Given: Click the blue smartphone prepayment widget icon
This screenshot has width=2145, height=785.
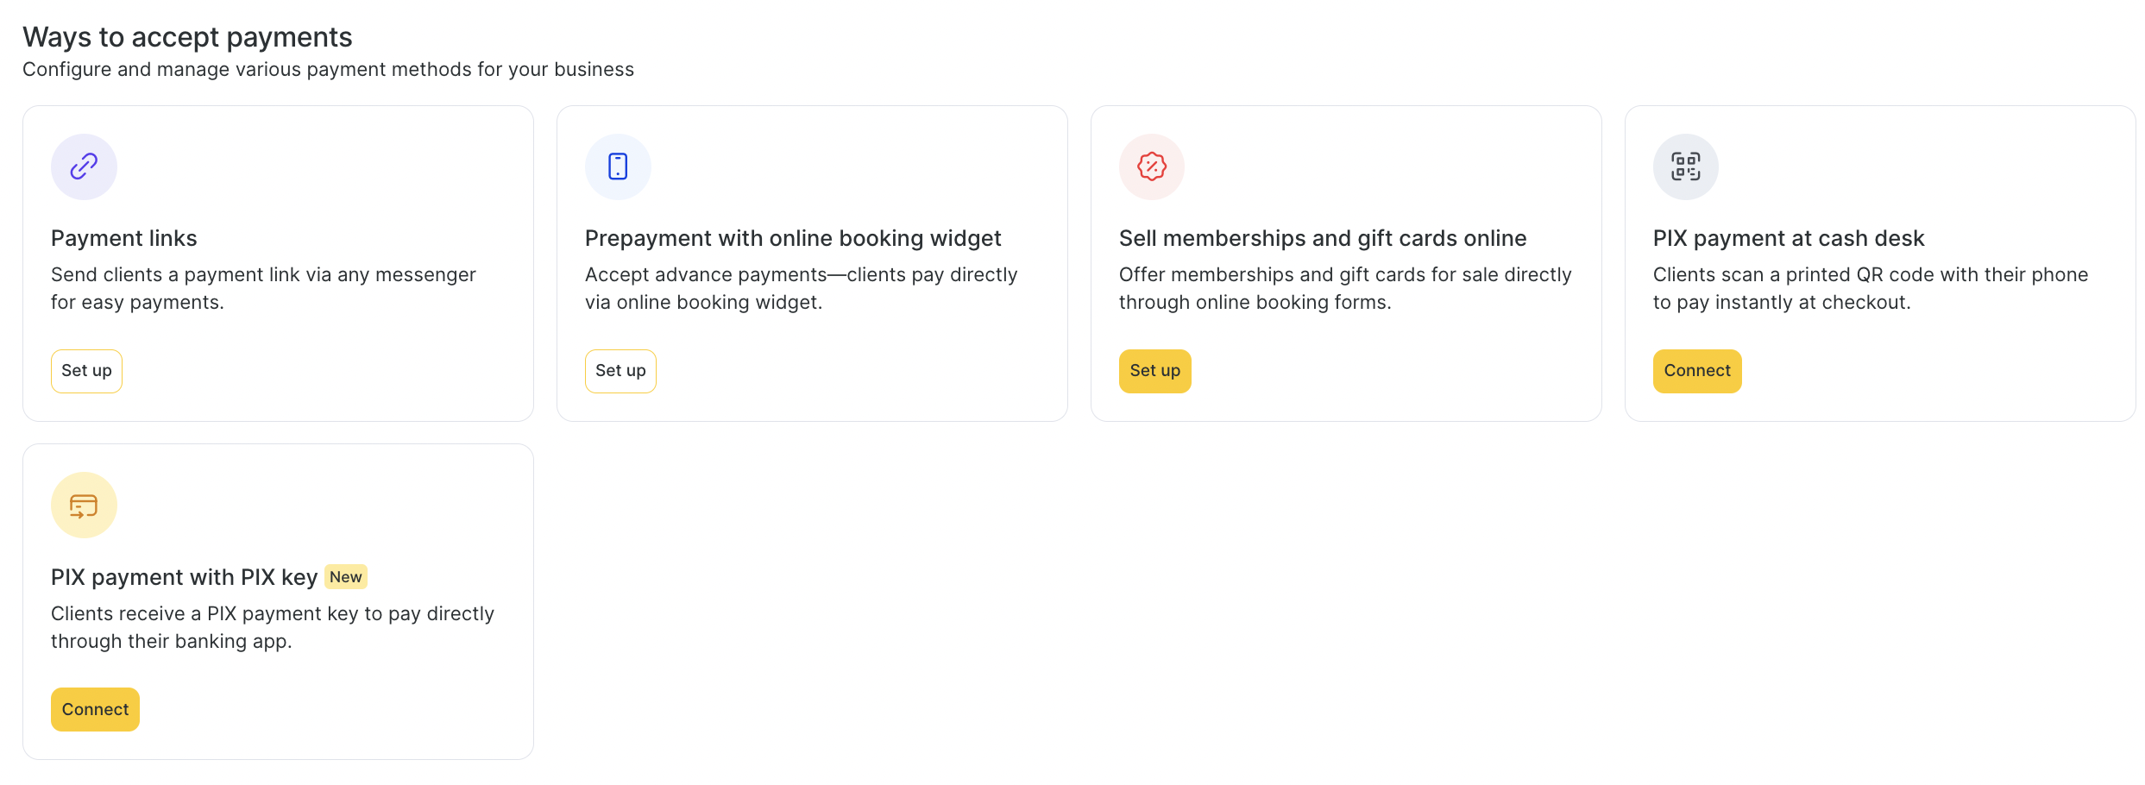Looking at the screenshot, I should [x=618, y=166].
